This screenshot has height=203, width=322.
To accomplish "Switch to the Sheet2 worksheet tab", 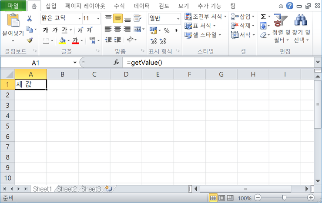I will tap(67, 189).
